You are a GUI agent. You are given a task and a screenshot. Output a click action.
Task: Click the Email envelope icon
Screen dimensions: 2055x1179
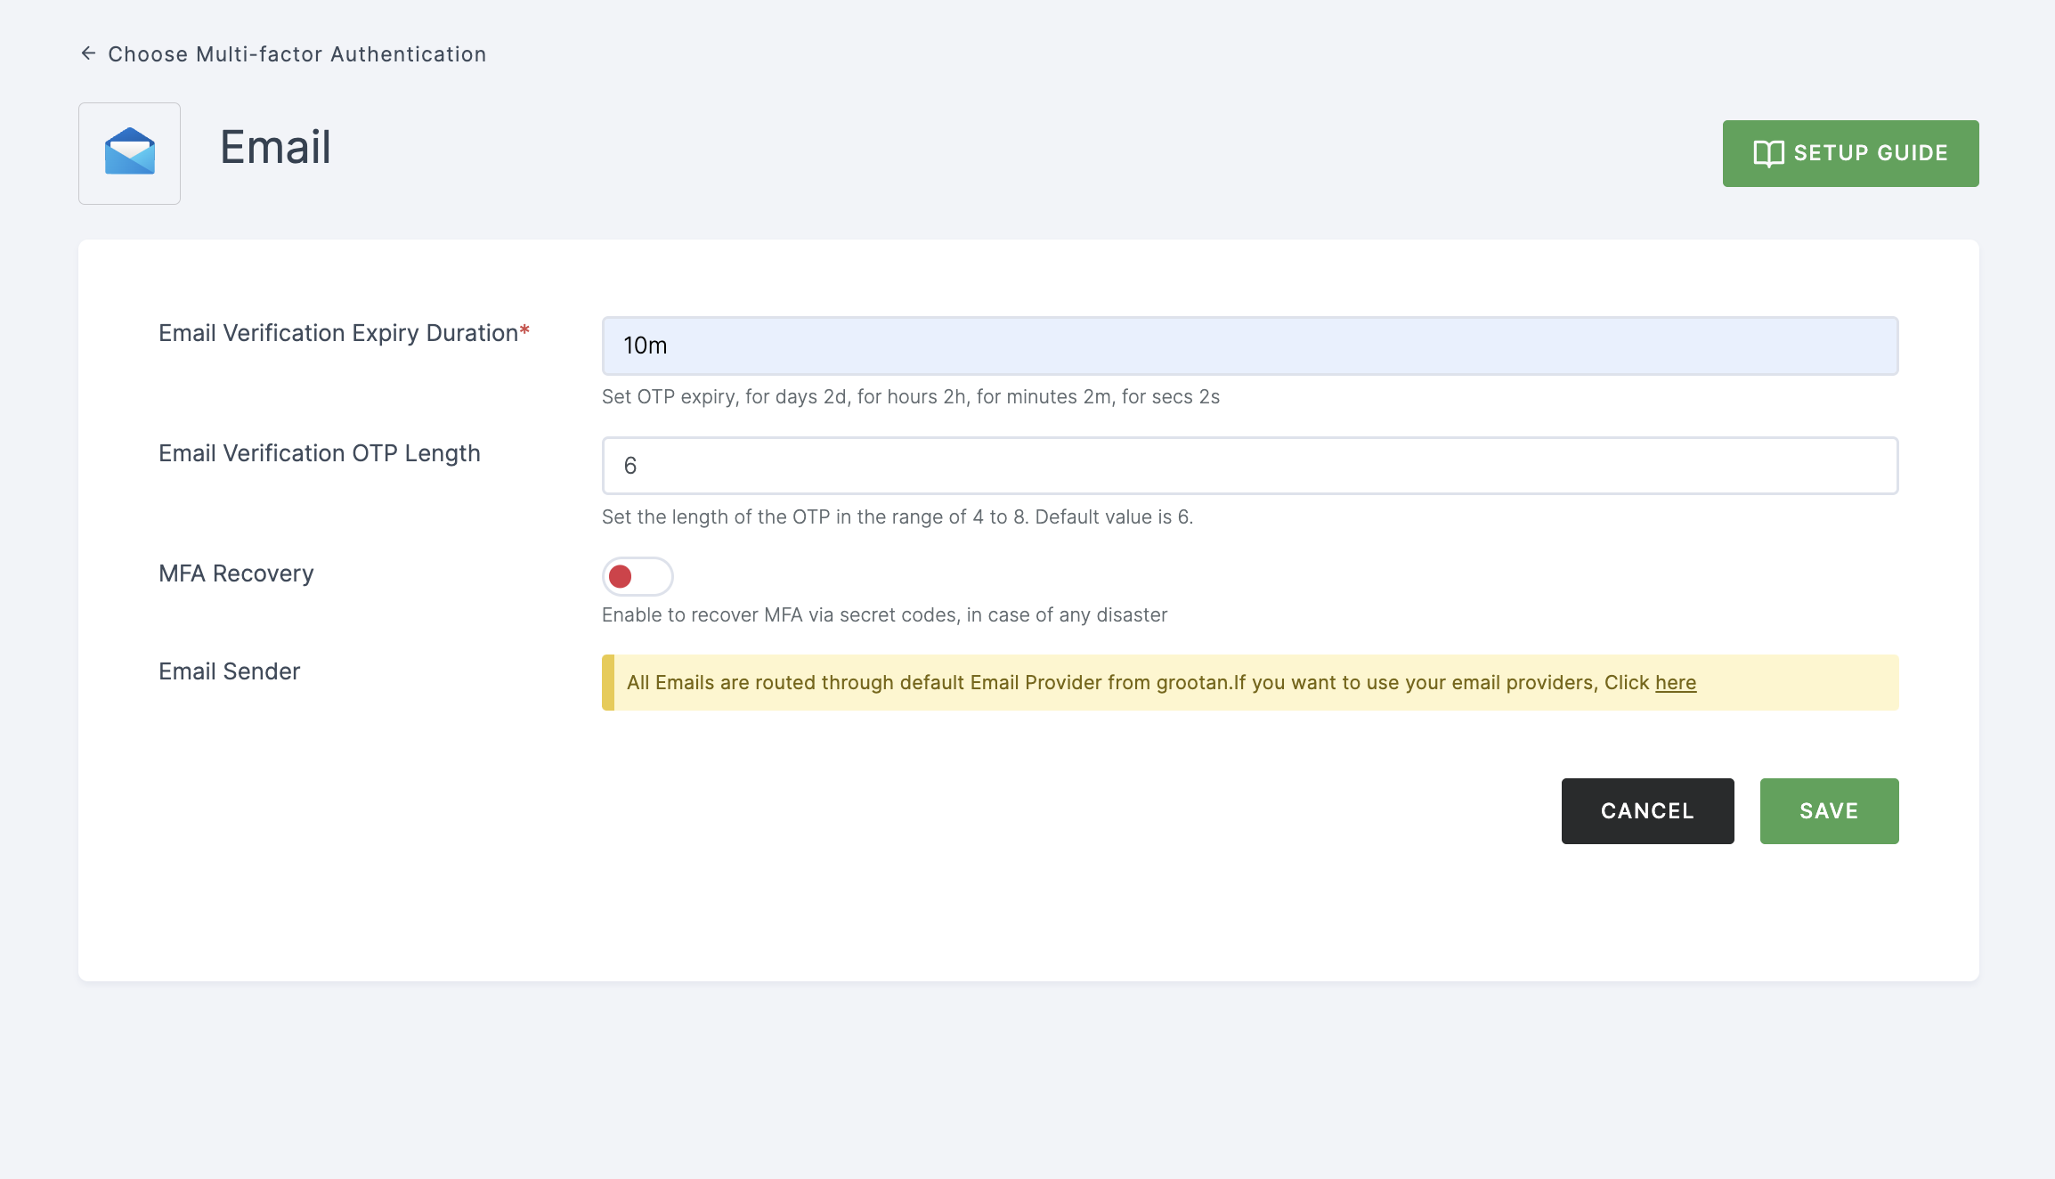tap(130, 152)
